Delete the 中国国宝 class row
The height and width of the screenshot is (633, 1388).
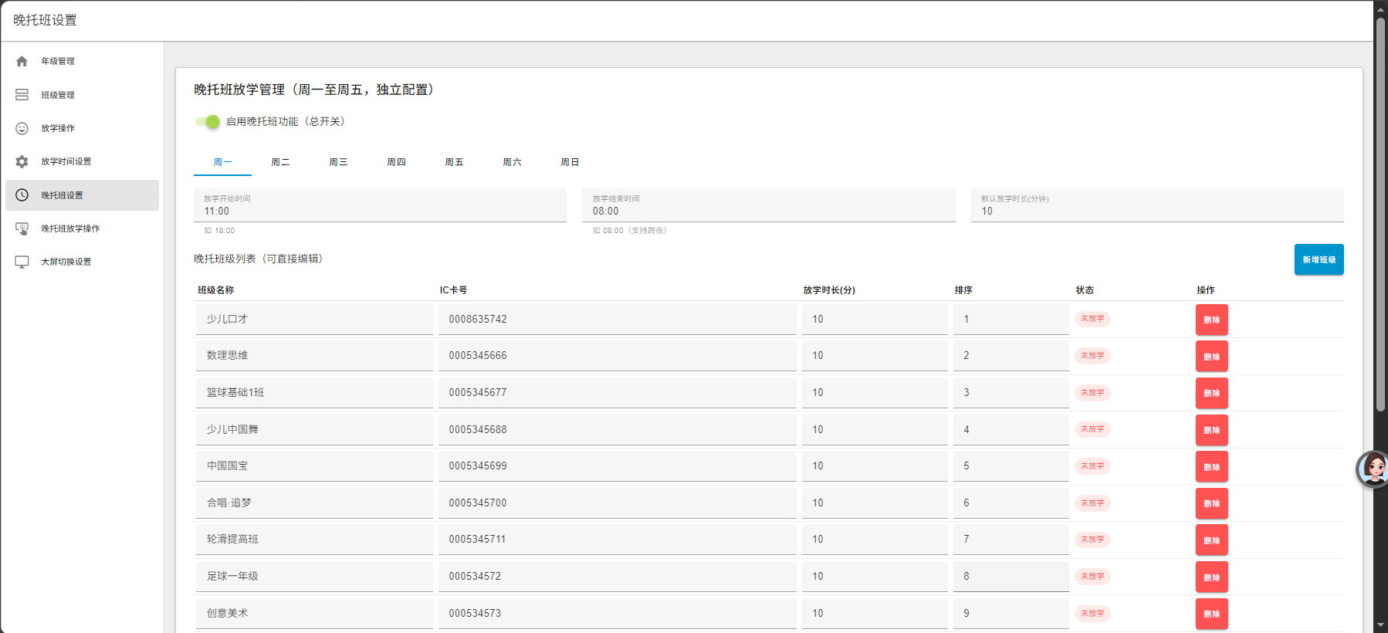(1211, 467)
